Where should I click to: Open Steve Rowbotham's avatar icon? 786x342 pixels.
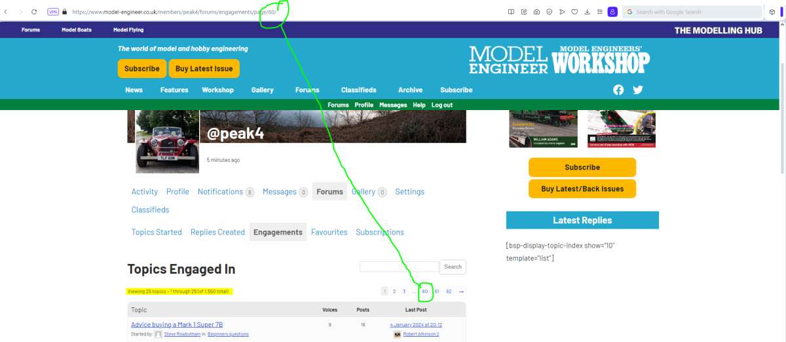click(159, 334)
